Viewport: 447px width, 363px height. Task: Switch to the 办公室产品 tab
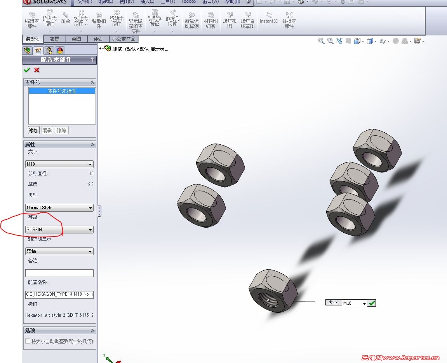124,39
